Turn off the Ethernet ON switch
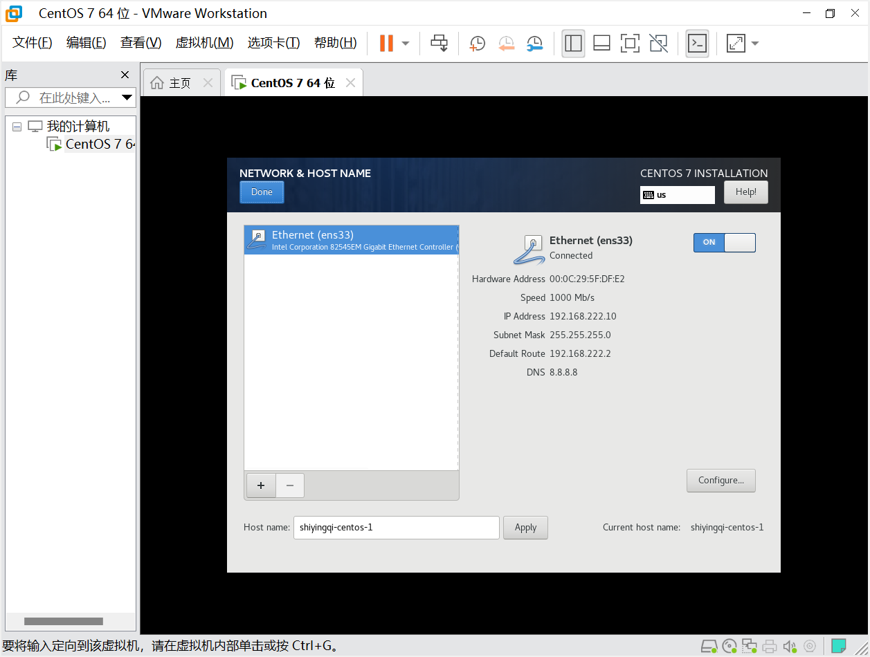Viewport: 870px width, 657px height. click(724, 242)
